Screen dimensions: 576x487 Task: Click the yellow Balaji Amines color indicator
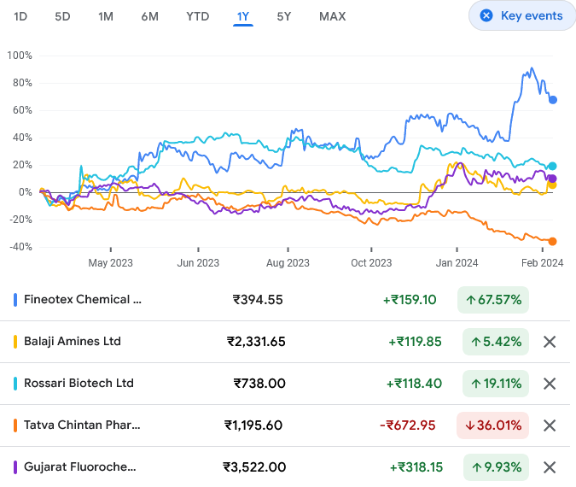pyautogui.click(x=15, y=342)
